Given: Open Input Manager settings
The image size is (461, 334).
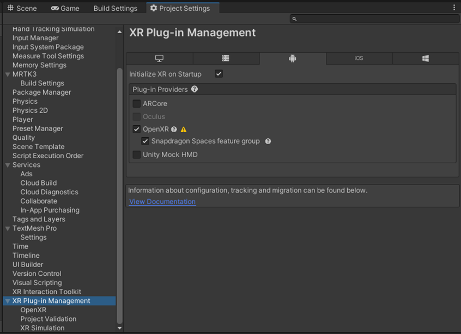Looking at the screenshot, I should tap(35, 38).
